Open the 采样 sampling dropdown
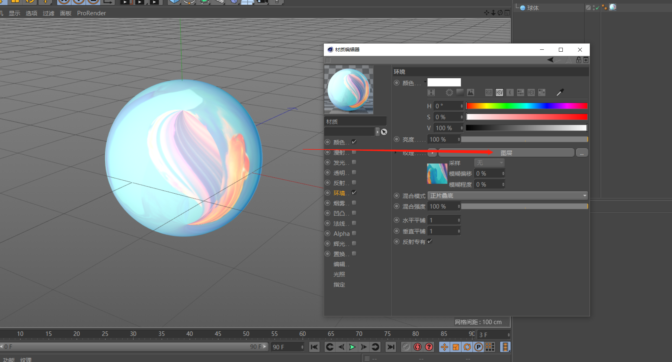 [489, 162]
